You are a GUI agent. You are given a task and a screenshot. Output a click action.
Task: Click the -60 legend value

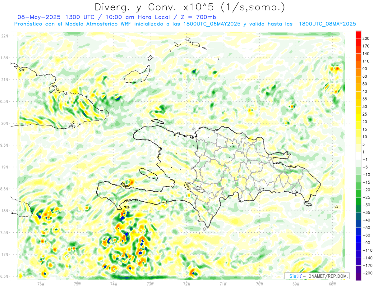pos(366,235)
